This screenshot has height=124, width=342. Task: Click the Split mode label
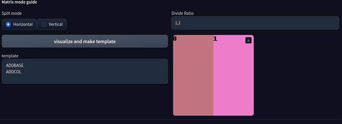click(12, 13)
